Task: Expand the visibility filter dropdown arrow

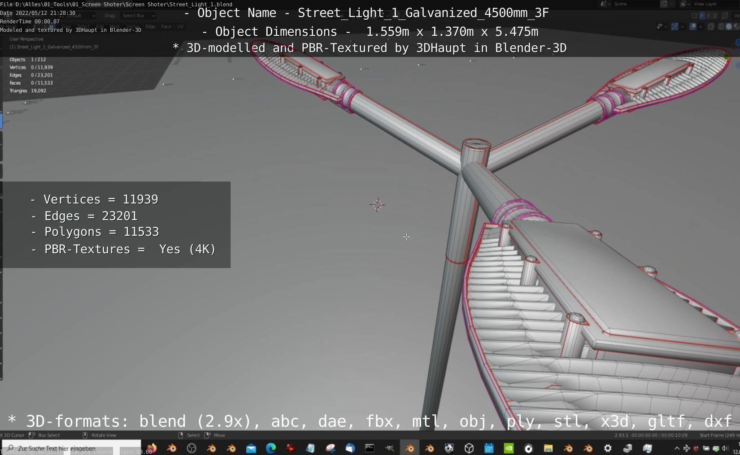Action: [666, 26]
